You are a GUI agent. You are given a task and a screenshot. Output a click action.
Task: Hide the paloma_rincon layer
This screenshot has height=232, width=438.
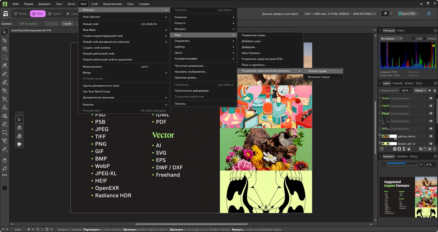(431, 136)
